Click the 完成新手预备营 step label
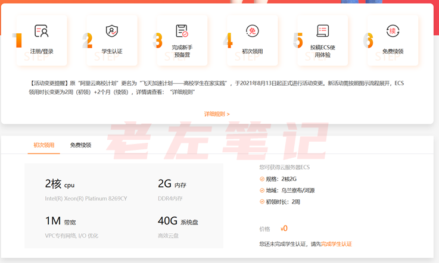Image resolution: width=439 pixels, height=263 pixels. coord(182,51)
